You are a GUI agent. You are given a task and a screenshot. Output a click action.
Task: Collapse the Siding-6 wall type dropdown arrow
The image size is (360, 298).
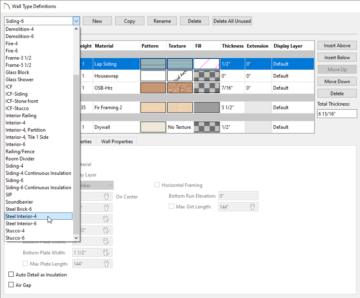[76, 21]
